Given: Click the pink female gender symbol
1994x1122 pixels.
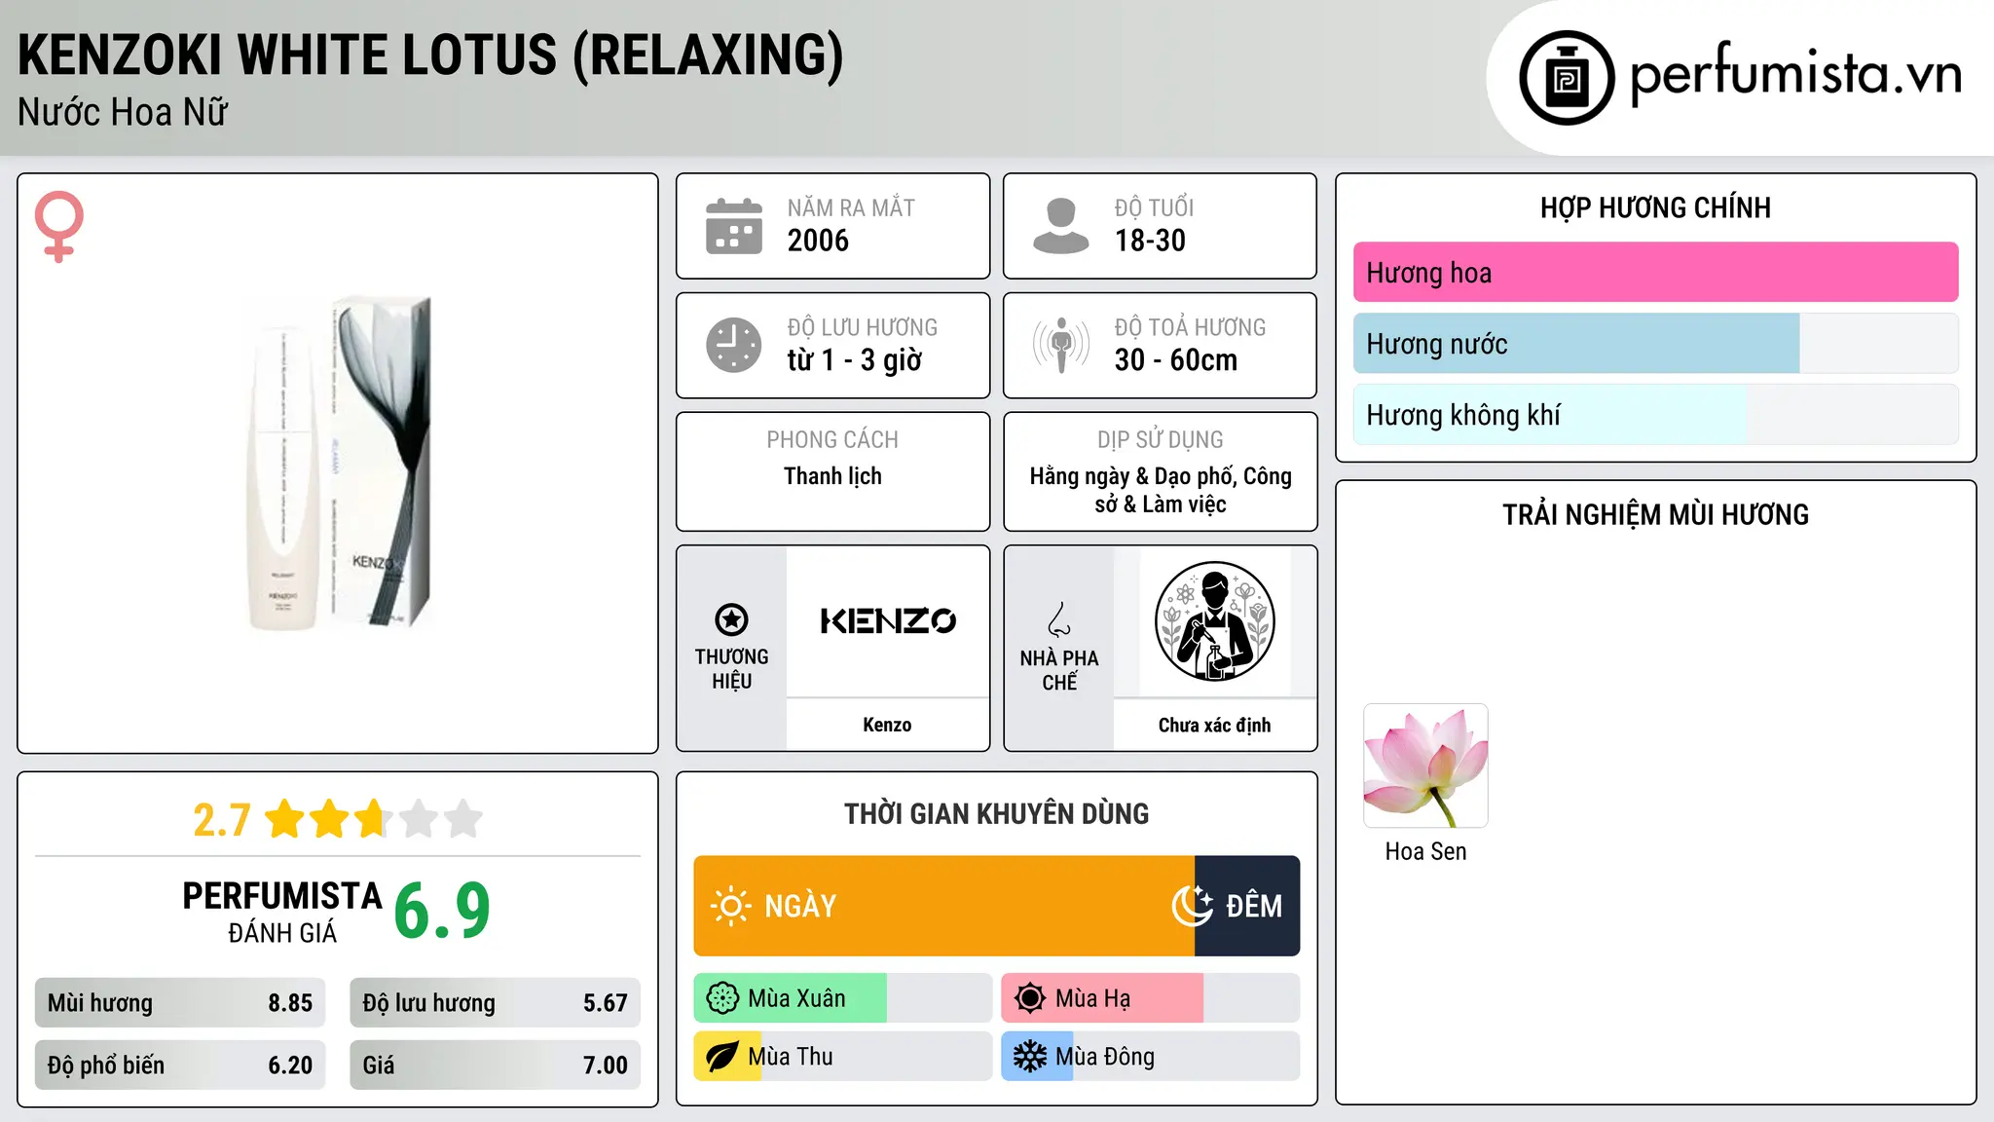Looking at the screenshot, I should pos(58,226).
